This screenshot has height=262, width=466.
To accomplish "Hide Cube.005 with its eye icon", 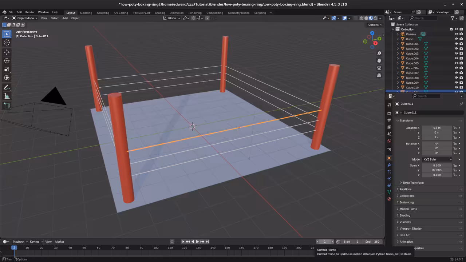I will [456, 63].
